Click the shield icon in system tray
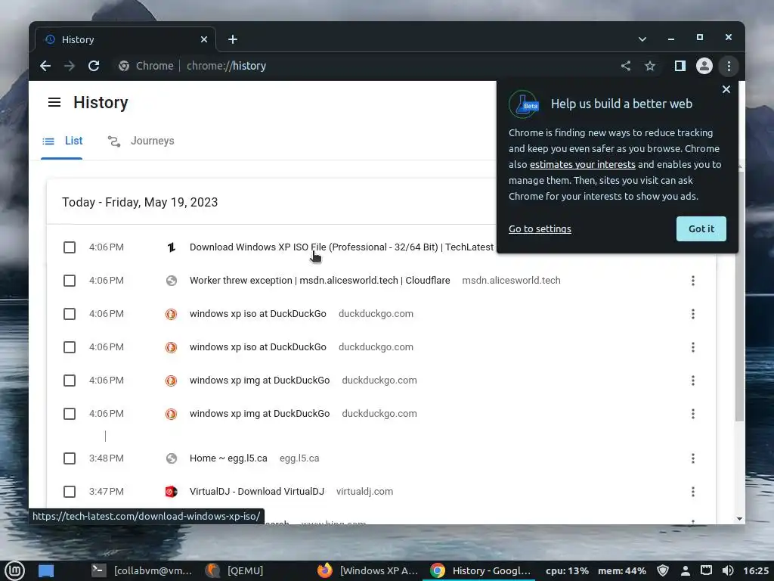 pos(663,570)
